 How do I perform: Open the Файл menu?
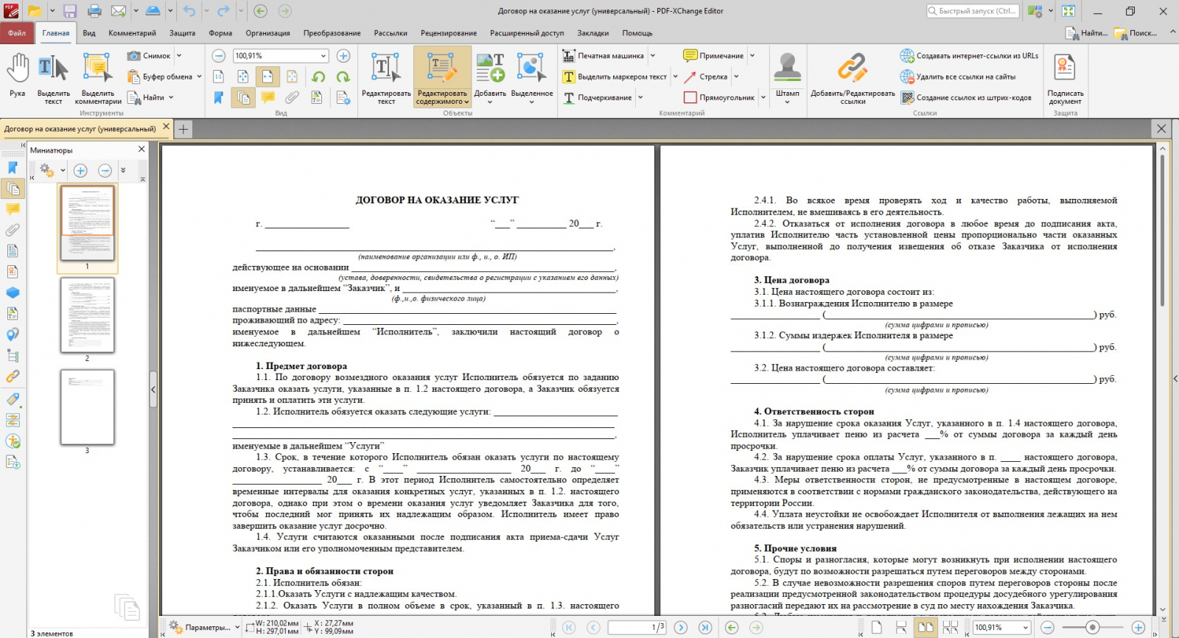(16, 33)
